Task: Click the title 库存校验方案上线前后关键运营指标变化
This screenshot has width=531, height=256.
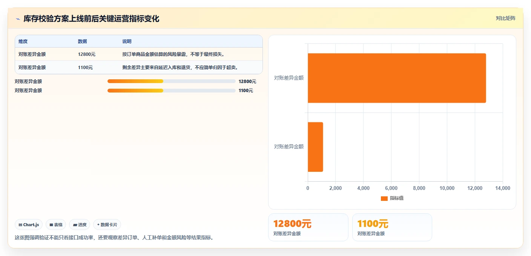Action: pos(91,19)
